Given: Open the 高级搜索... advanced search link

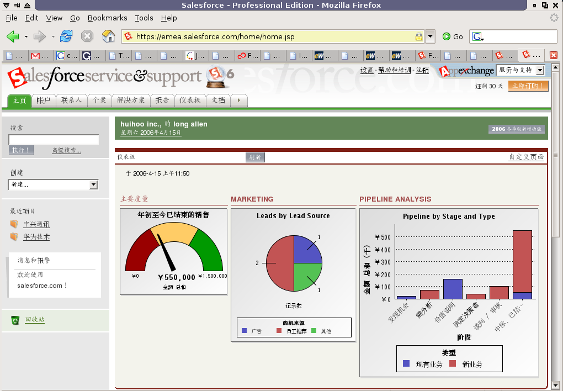Looking at the screenshot, I should 66,151.
